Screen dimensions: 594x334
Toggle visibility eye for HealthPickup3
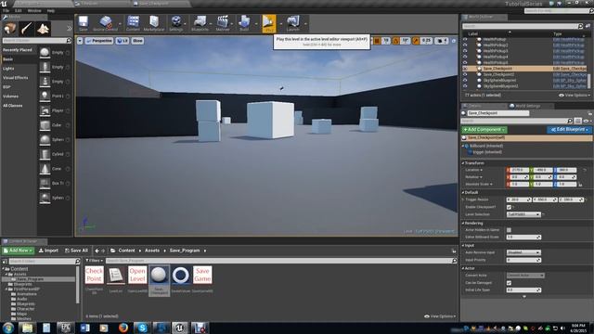click(465, 51)
